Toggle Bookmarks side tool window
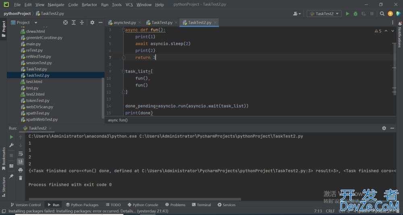The image size is (403, 215). pyautogui.click(x=4, y=159)
